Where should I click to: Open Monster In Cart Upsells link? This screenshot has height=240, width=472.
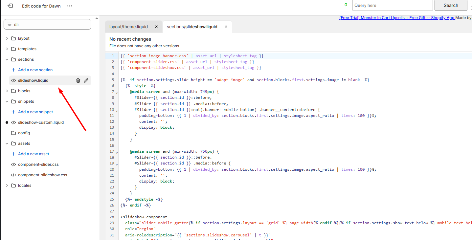coord(397,18)
